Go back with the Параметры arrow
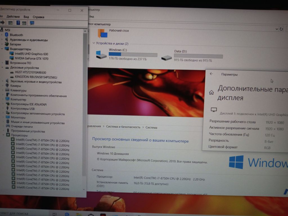The height and width of the screenshot is (216, 288). tap(211, 74)
